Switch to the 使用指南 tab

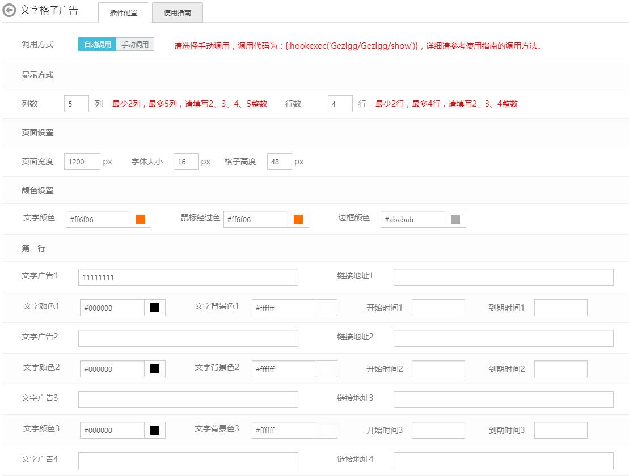[177, 12]
